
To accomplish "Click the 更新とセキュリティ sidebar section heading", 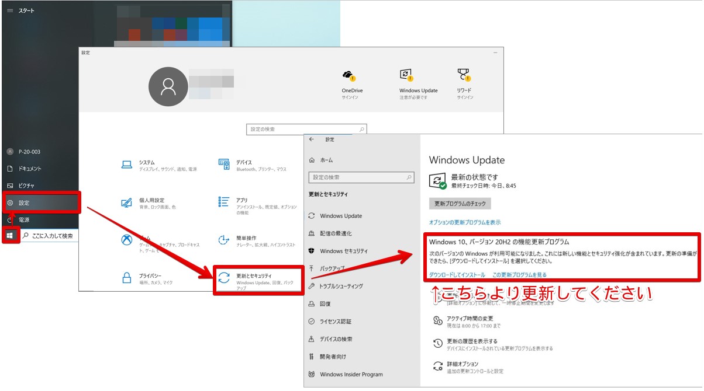I will (328, 194).
